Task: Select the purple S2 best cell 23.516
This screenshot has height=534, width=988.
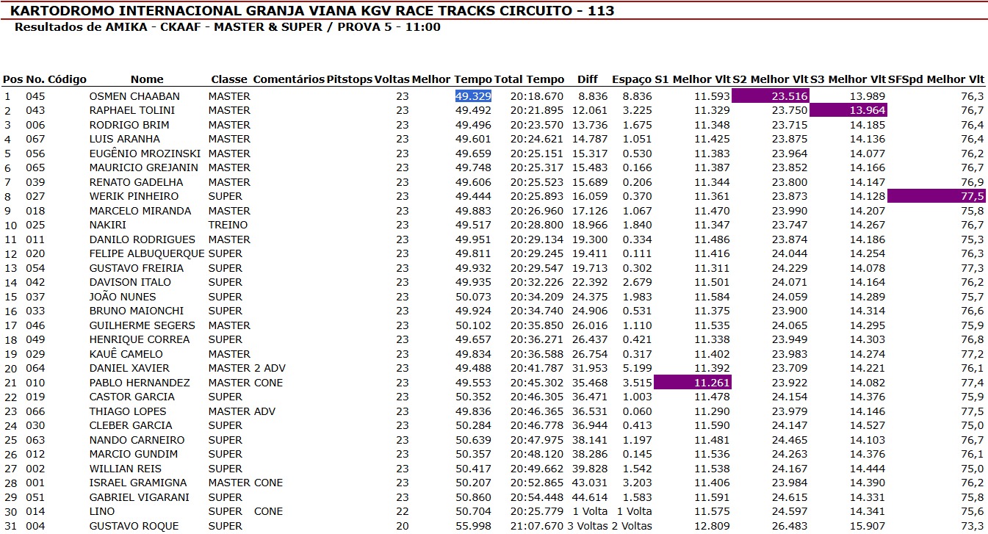Action: click(771, 96)
